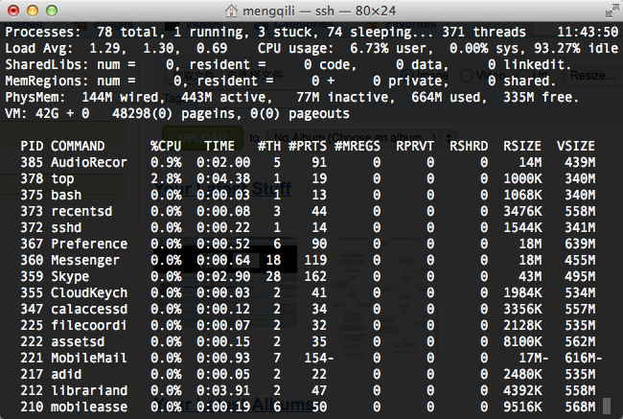The image size is (623, 419).
Task: Click the Your Latest Stuff heading behind terminal
Action: click(223, 189)
